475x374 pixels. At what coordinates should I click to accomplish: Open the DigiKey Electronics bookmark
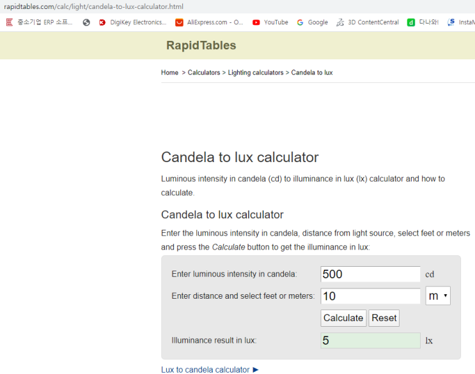[x=132, y=22]
